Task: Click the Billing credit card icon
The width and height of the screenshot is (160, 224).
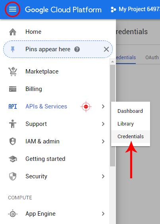Action: pyautogui.click(x=13, y=89)
